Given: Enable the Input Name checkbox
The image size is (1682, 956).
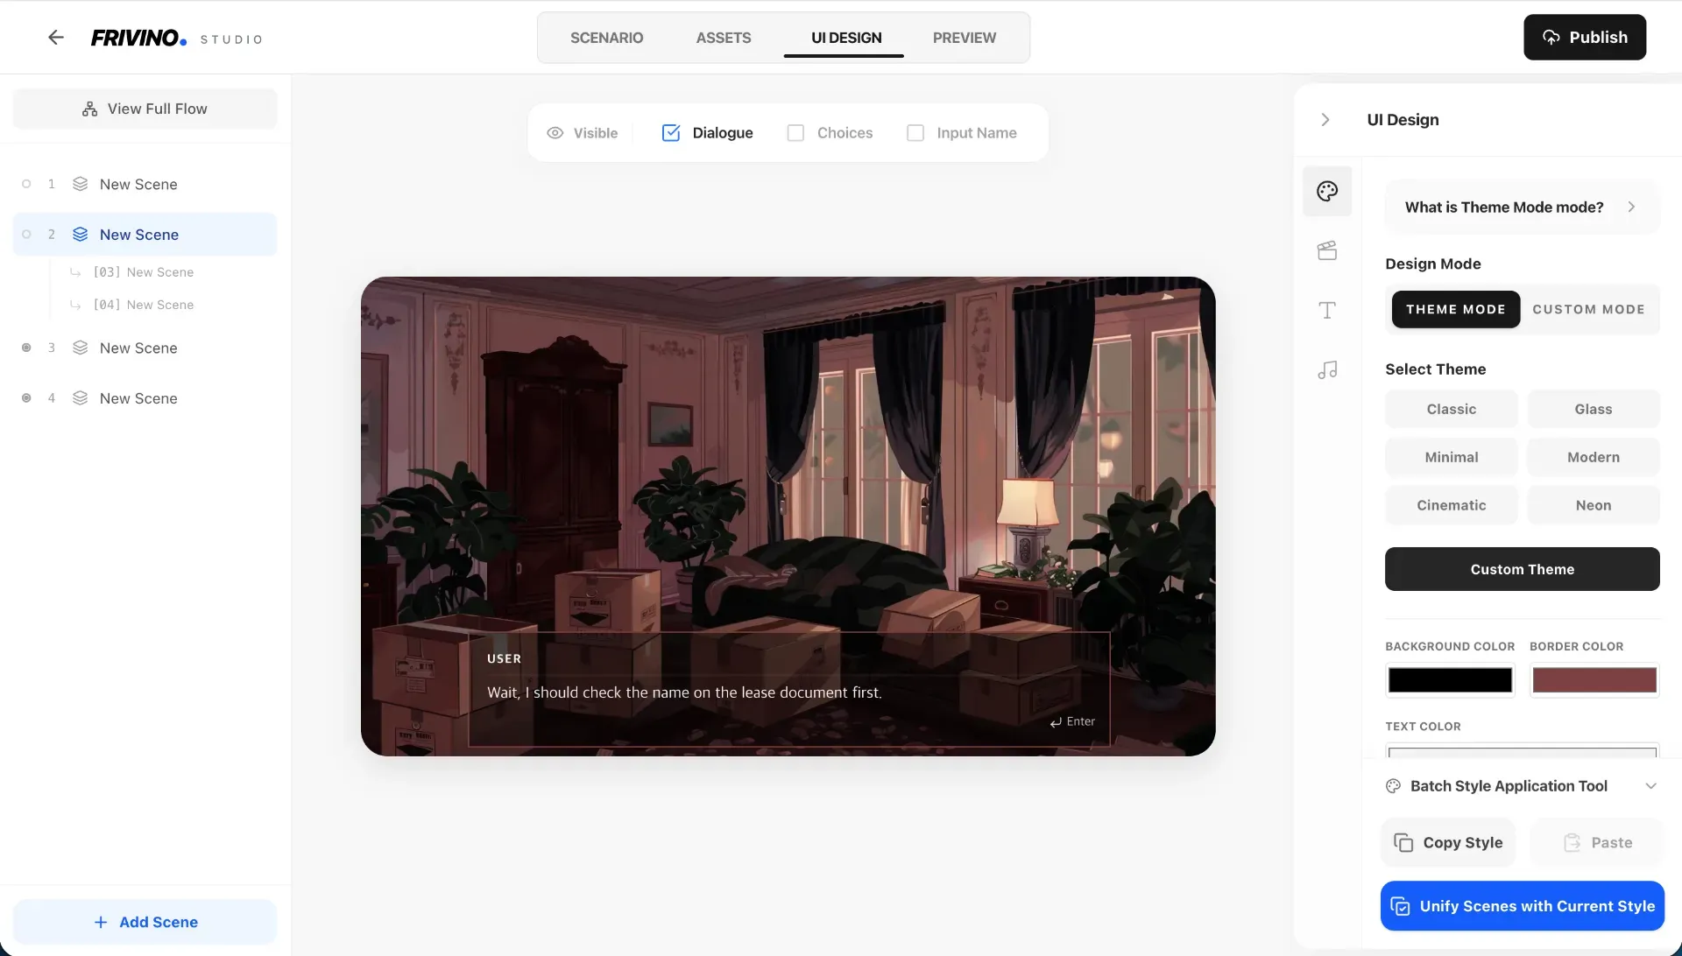Looking at the screenshot, I should (915, 133).
